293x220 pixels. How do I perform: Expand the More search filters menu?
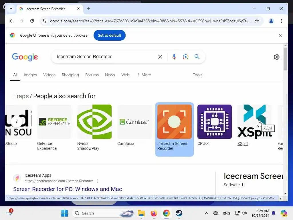point(144,75)
